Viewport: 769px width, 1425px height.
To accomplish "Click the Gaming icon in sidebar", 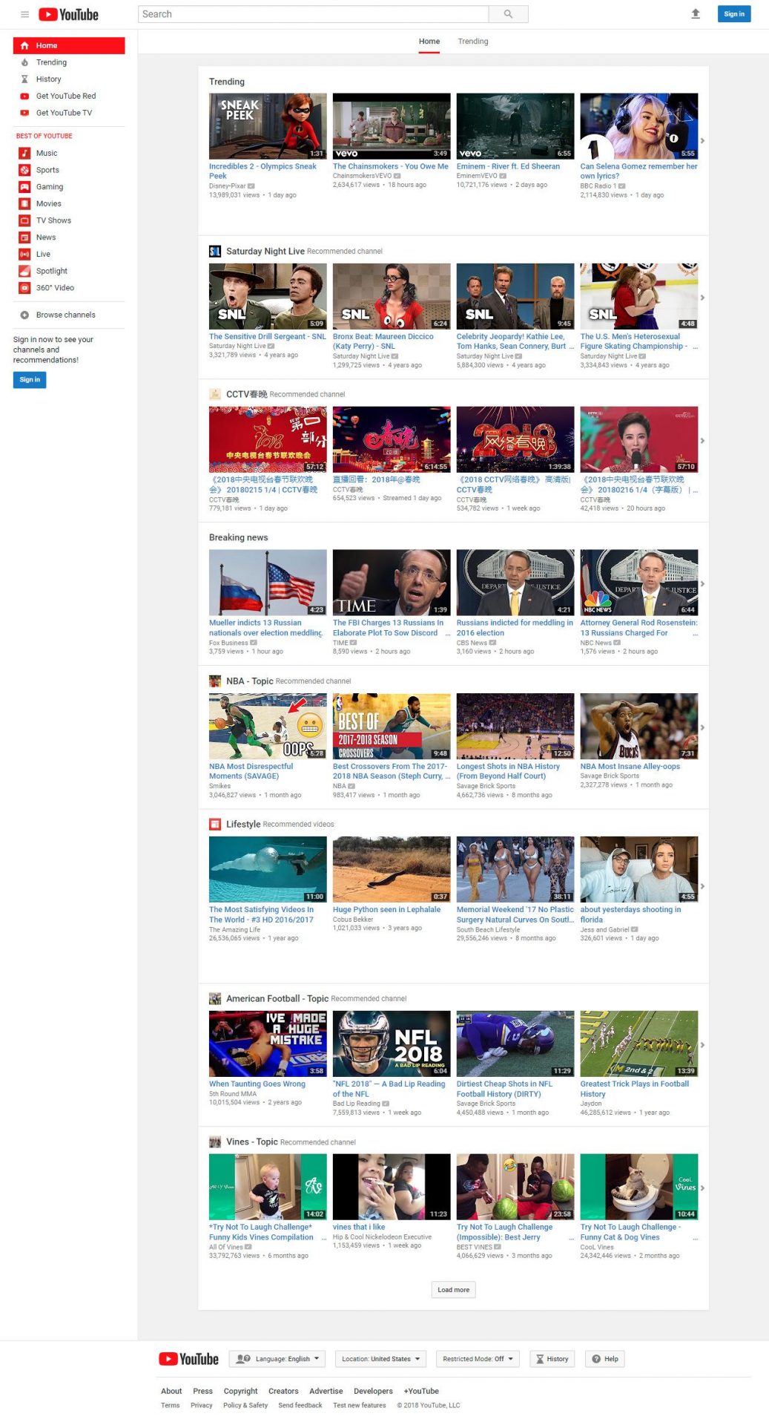I will tap(24, 187).
